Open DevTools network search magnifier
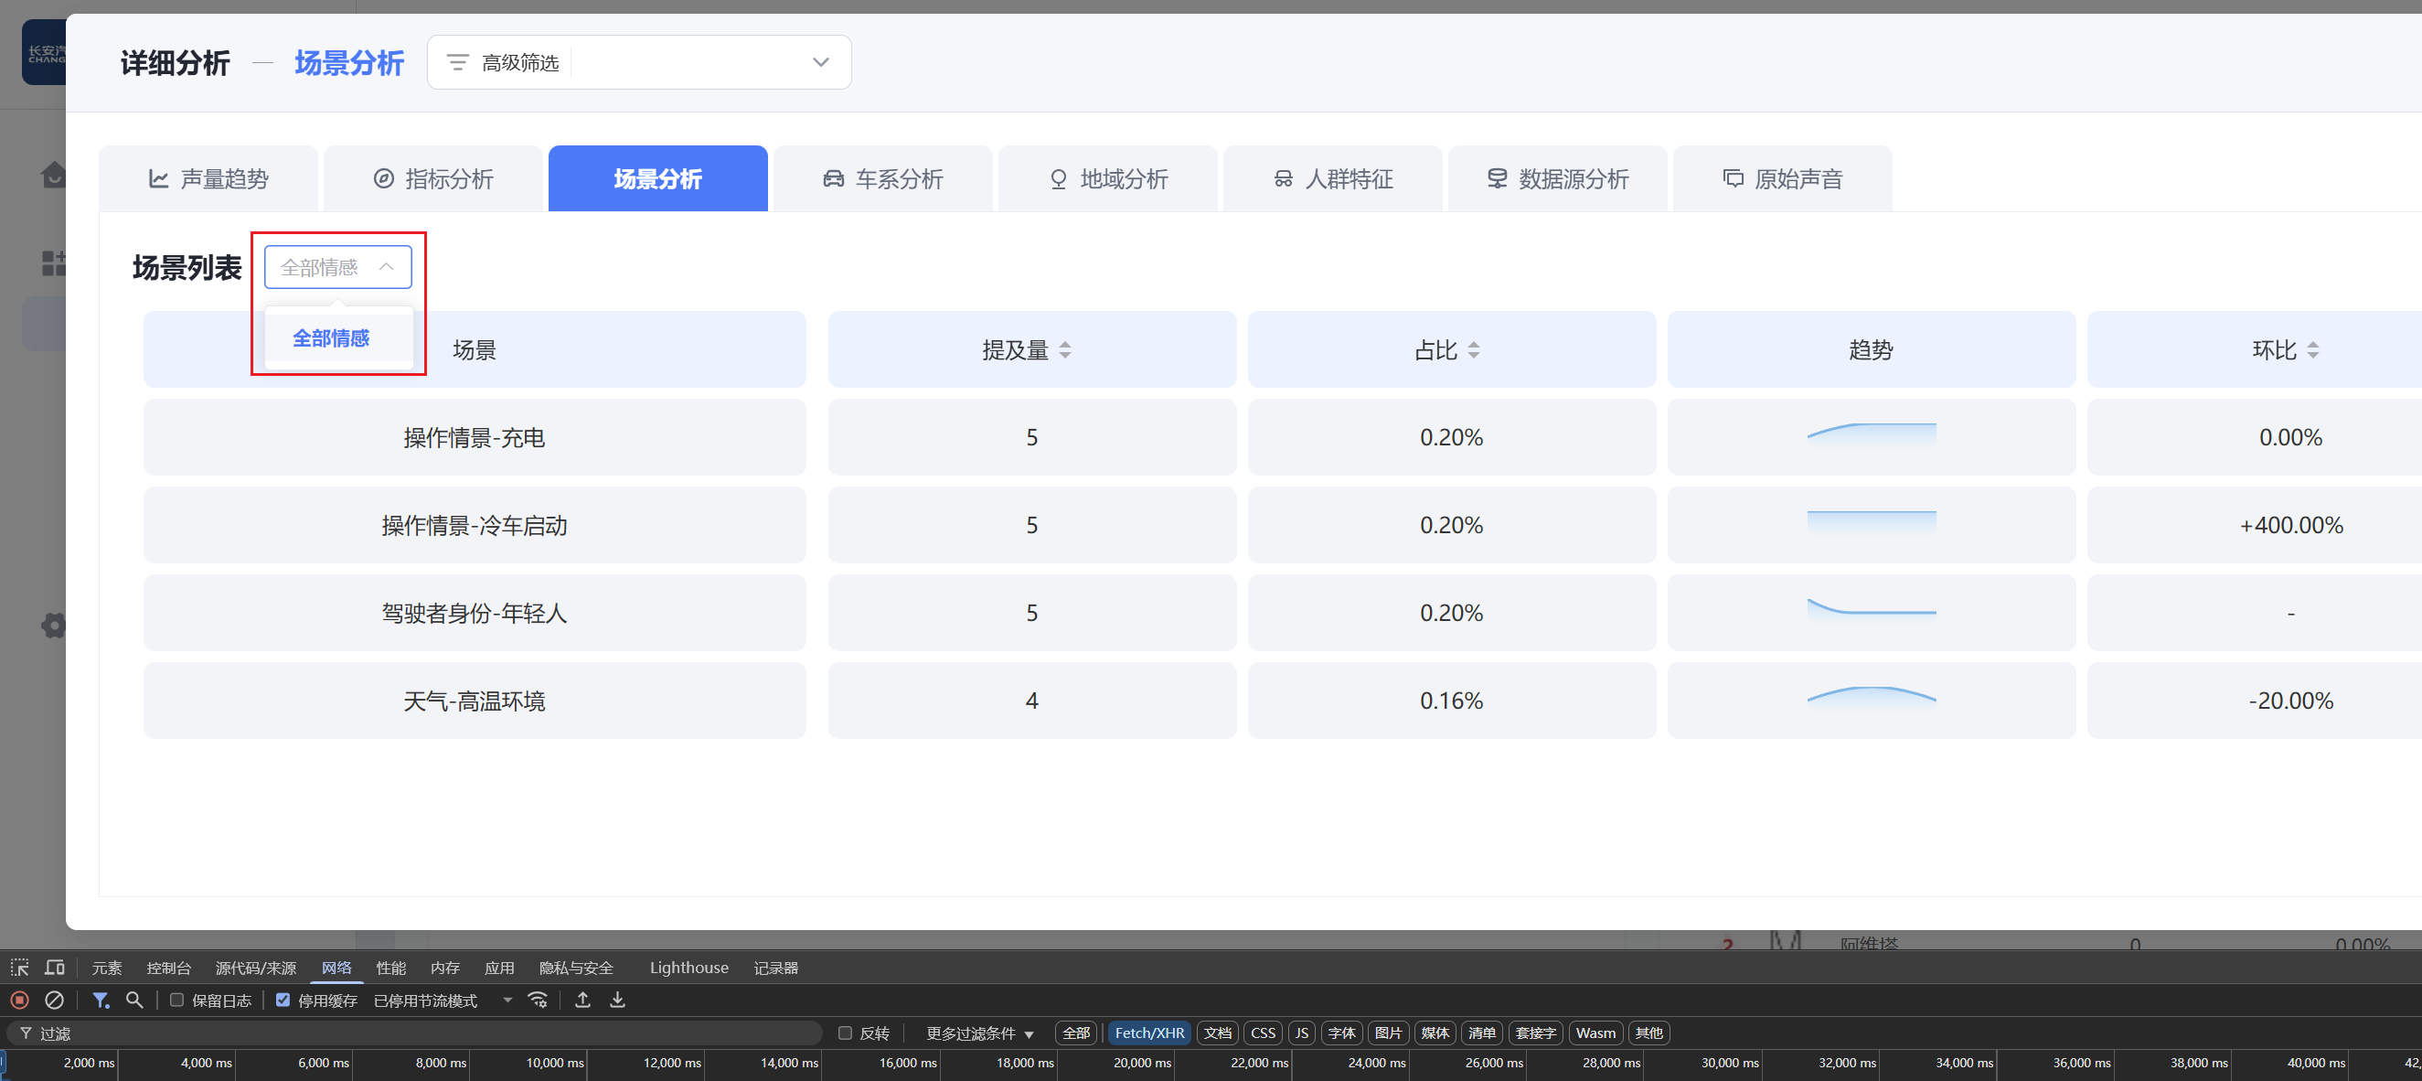The width and height of the screenshot is (2422, 1081). (x=134, y=1001)
